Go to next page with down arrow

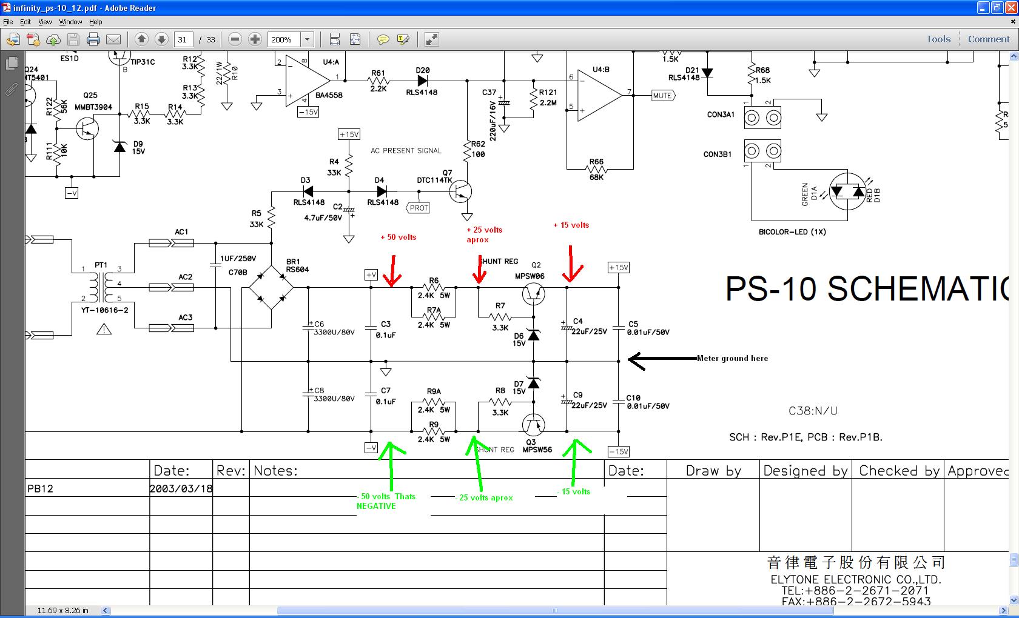(x=161, y=39)
